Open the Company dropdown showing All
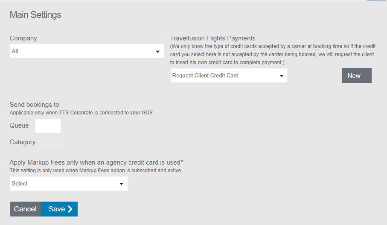The image size is (387, 225). [81, 51]
